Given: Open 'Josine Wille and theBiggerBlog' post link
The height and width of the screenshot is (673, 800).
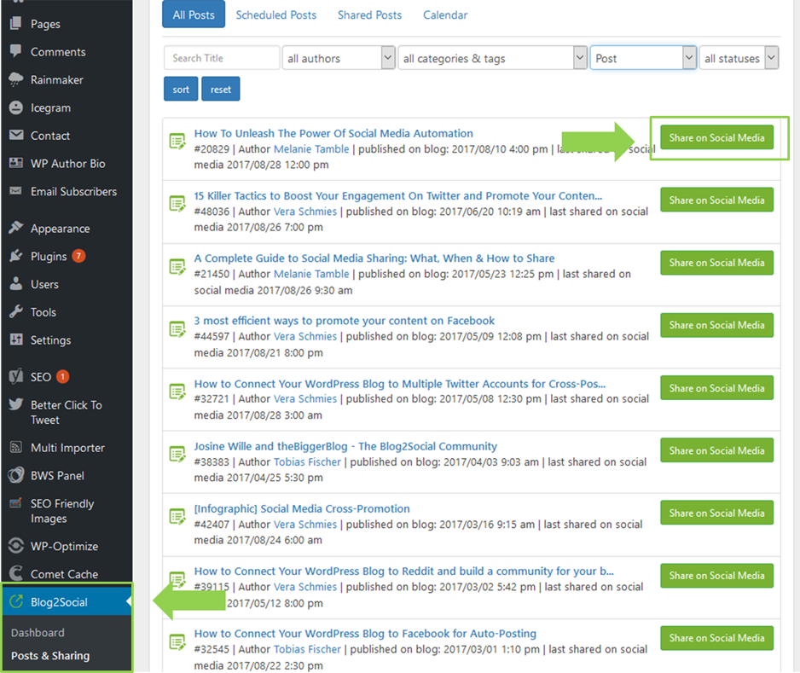Looking at the screenshot, I should click(345, 446).
